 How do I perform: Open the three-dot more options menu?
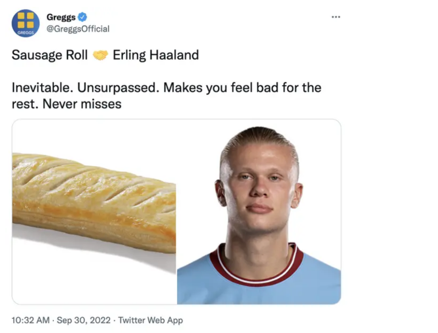tap(336, 17)
